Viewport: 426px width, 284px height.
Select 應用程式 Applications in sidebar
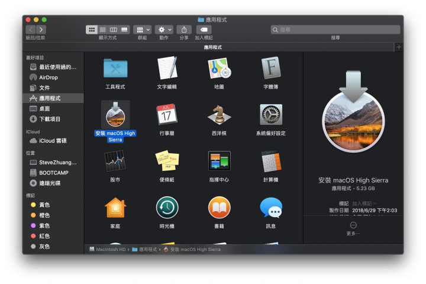(53, 98)
